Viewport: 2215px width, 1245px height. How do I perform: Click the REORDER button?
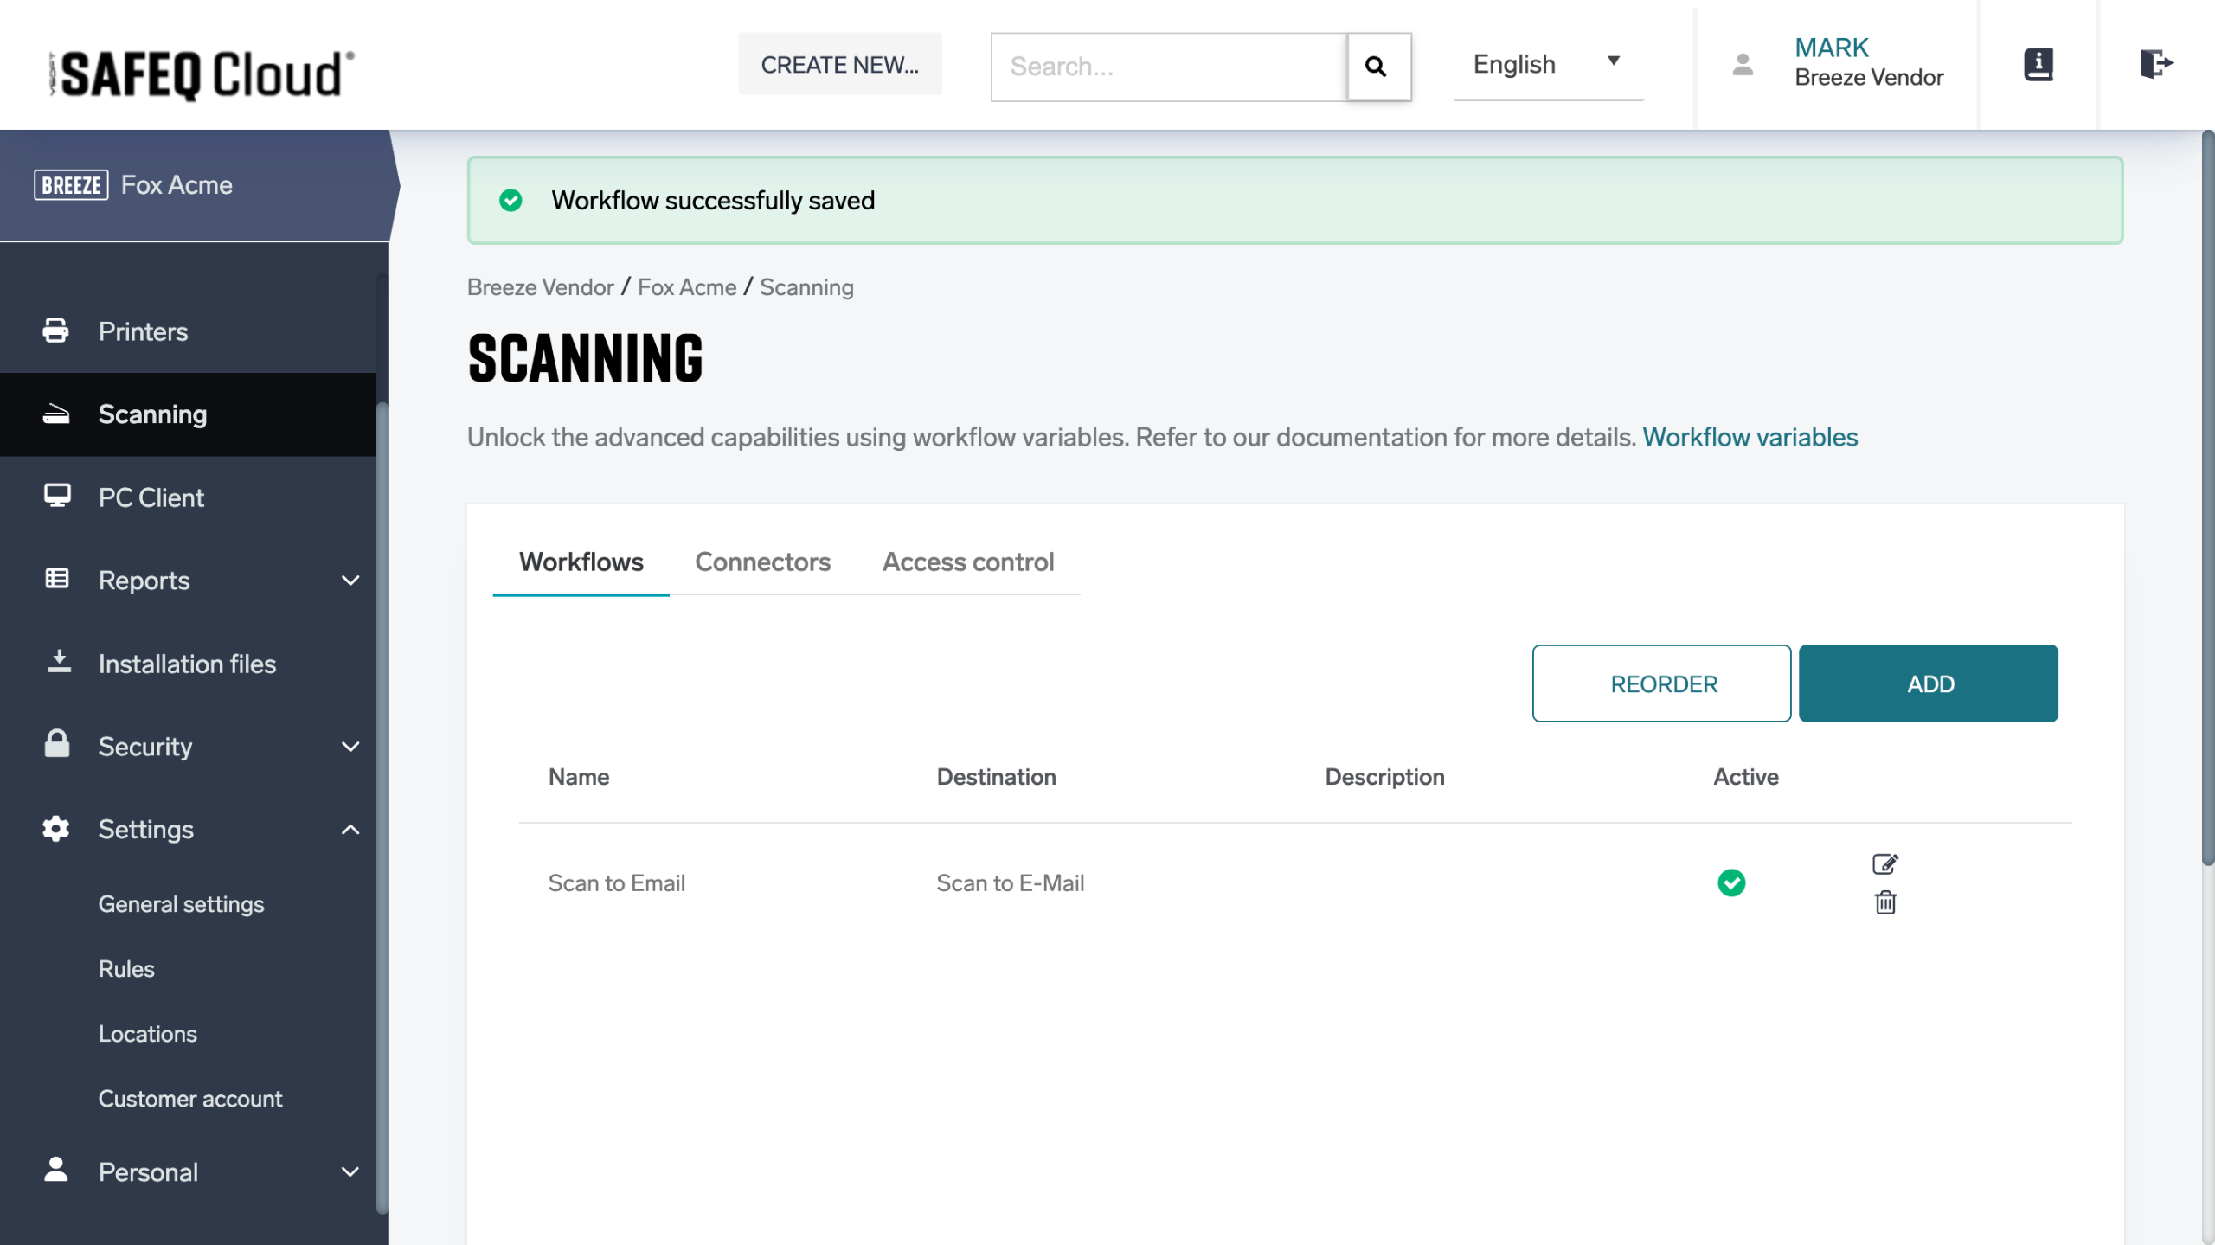[x=1660, y=683]
